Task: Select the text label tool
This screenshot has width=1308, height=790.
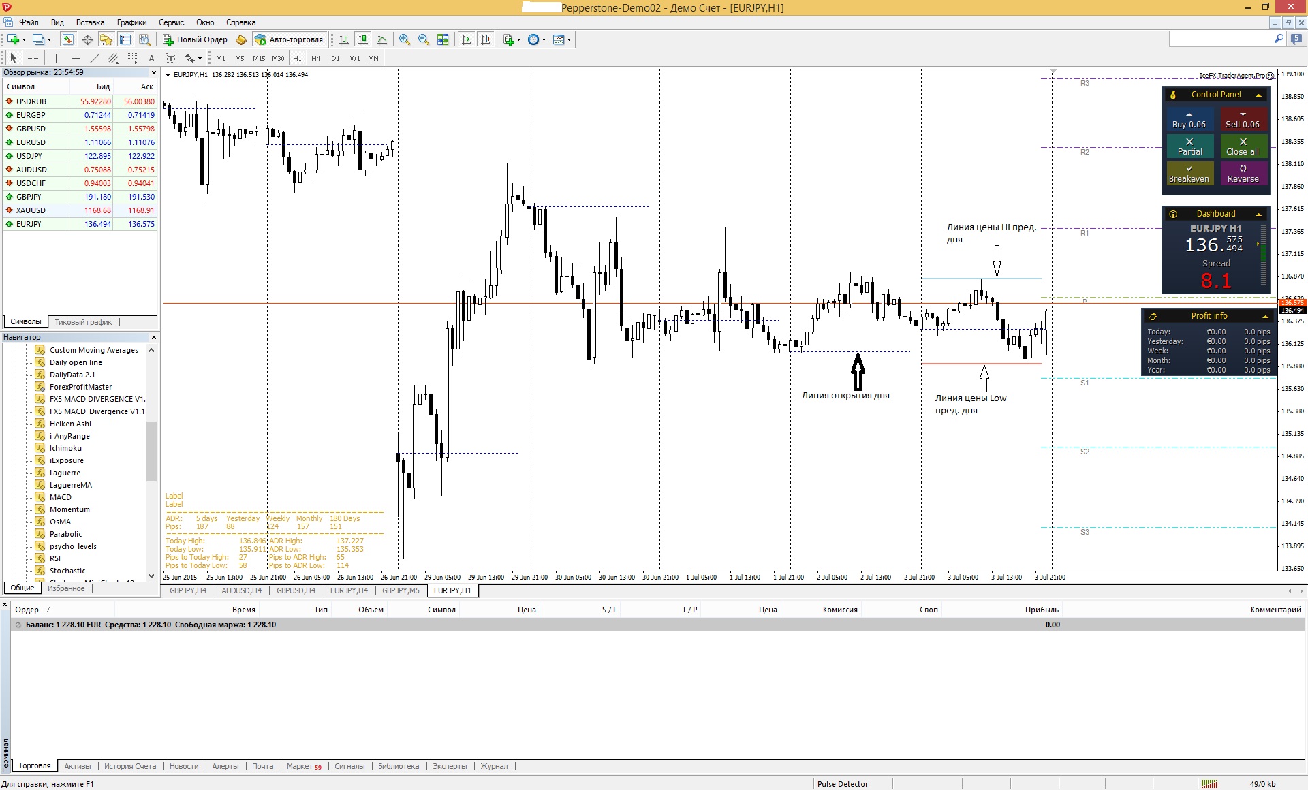Action: (170, 58)
